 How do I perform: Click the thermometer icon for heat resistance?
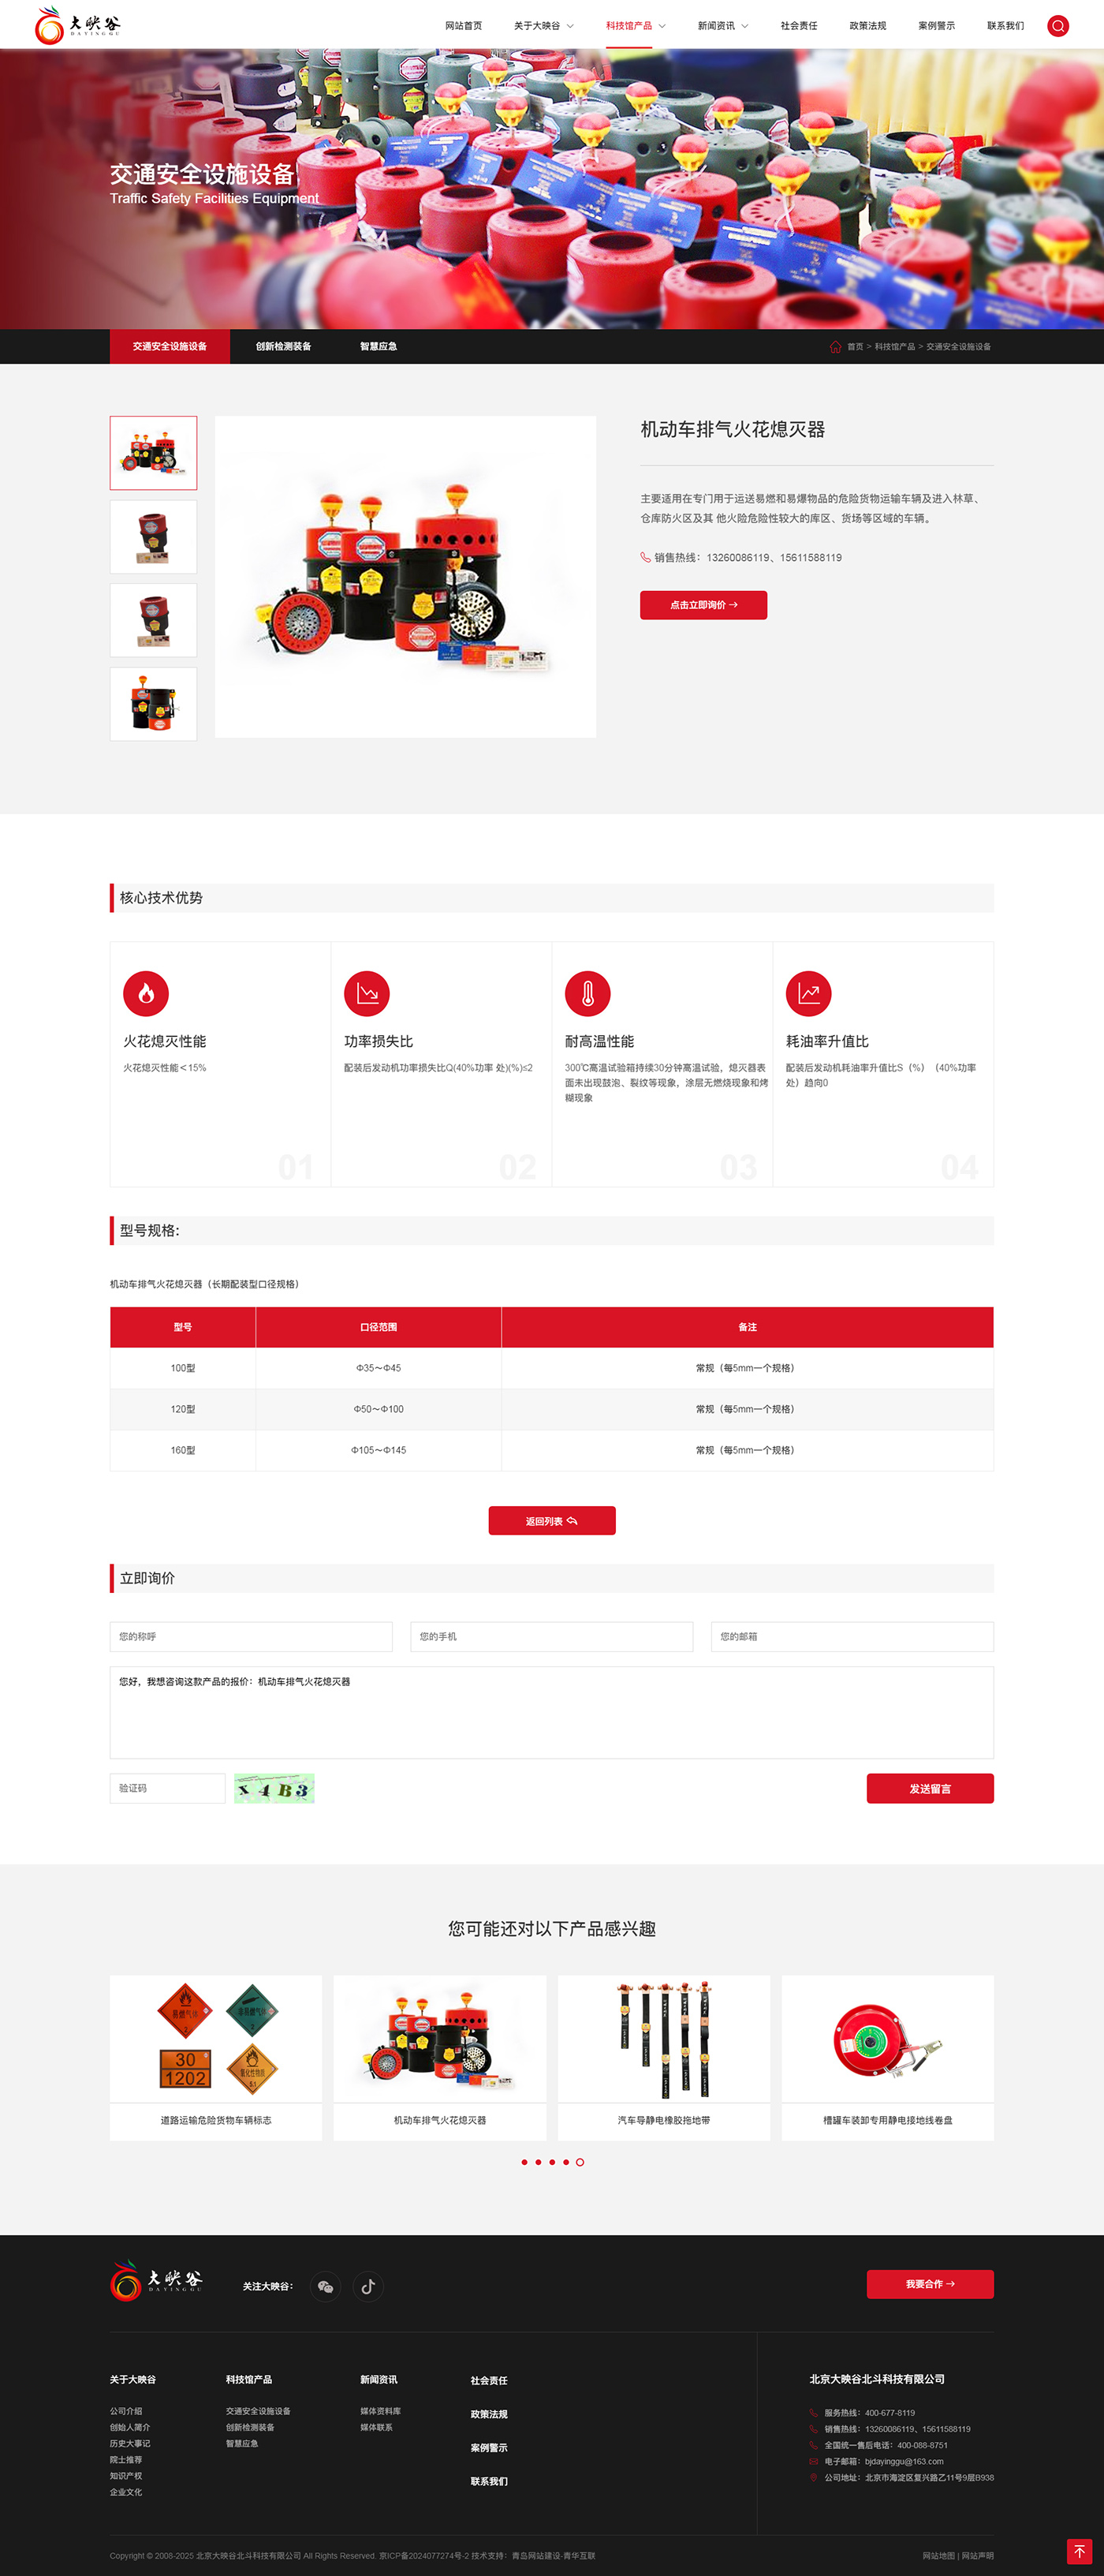tap(587, 993)
